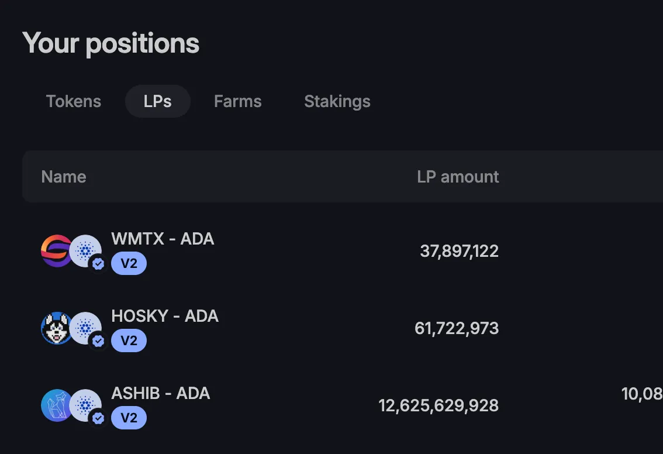Click the ADA logo in WMTX row
The height and width of the screenshot is (454, 663).
[85, 251]
